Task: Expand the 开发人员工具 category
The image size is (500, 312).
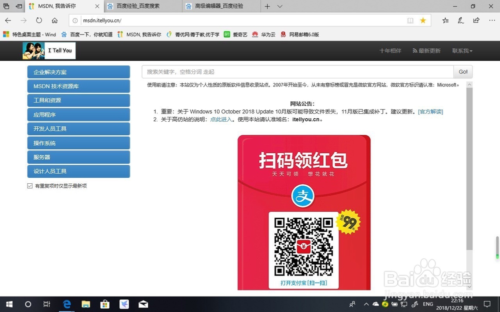Action: 78,129
